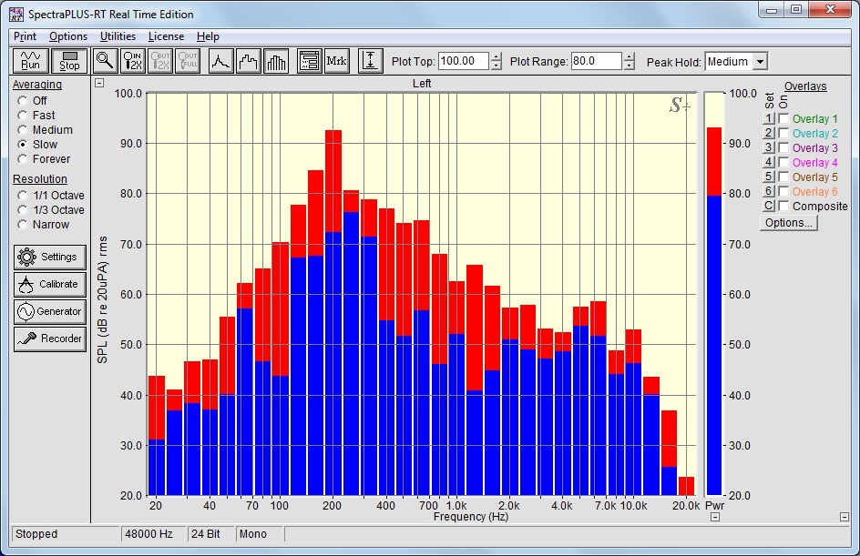
Task: Open the signal Generator
Action: [50, 312]
